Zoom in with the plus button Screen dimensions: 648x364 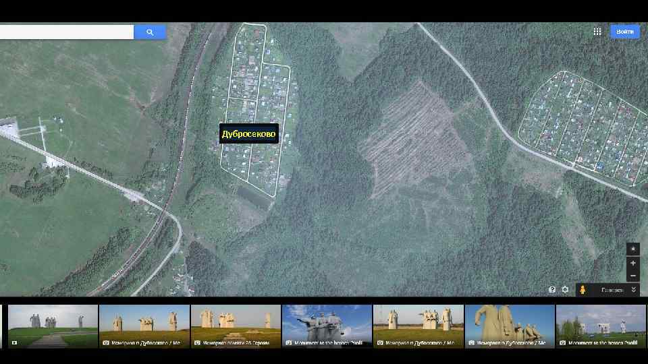tap(632, 263)
